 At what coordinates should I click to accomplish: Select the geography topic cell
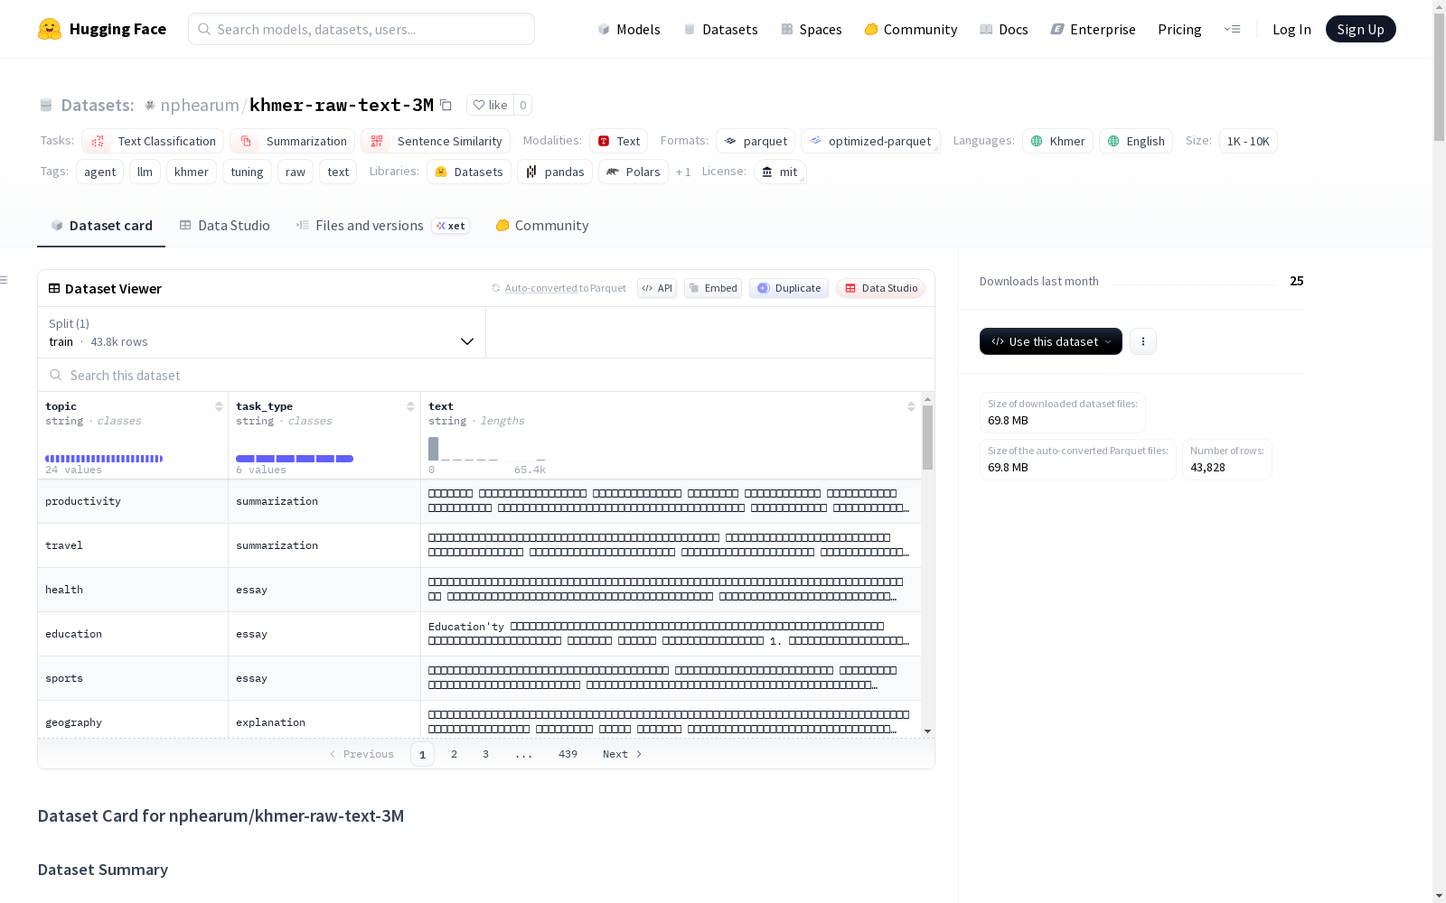coord(133,721)
